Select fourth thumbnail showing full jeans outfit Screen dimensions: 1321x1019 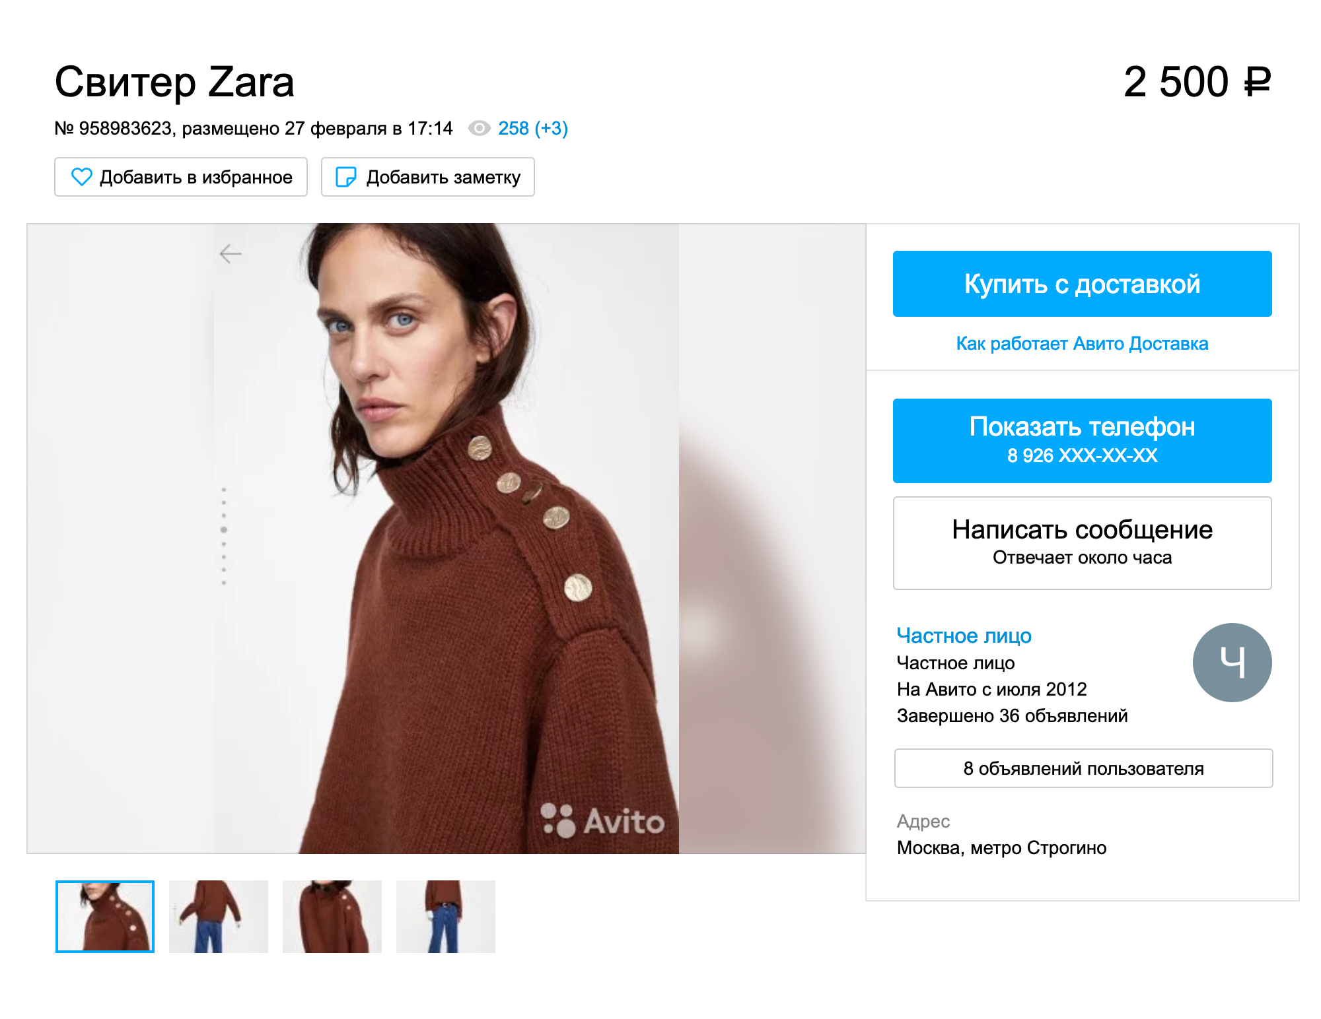point(446,916)
